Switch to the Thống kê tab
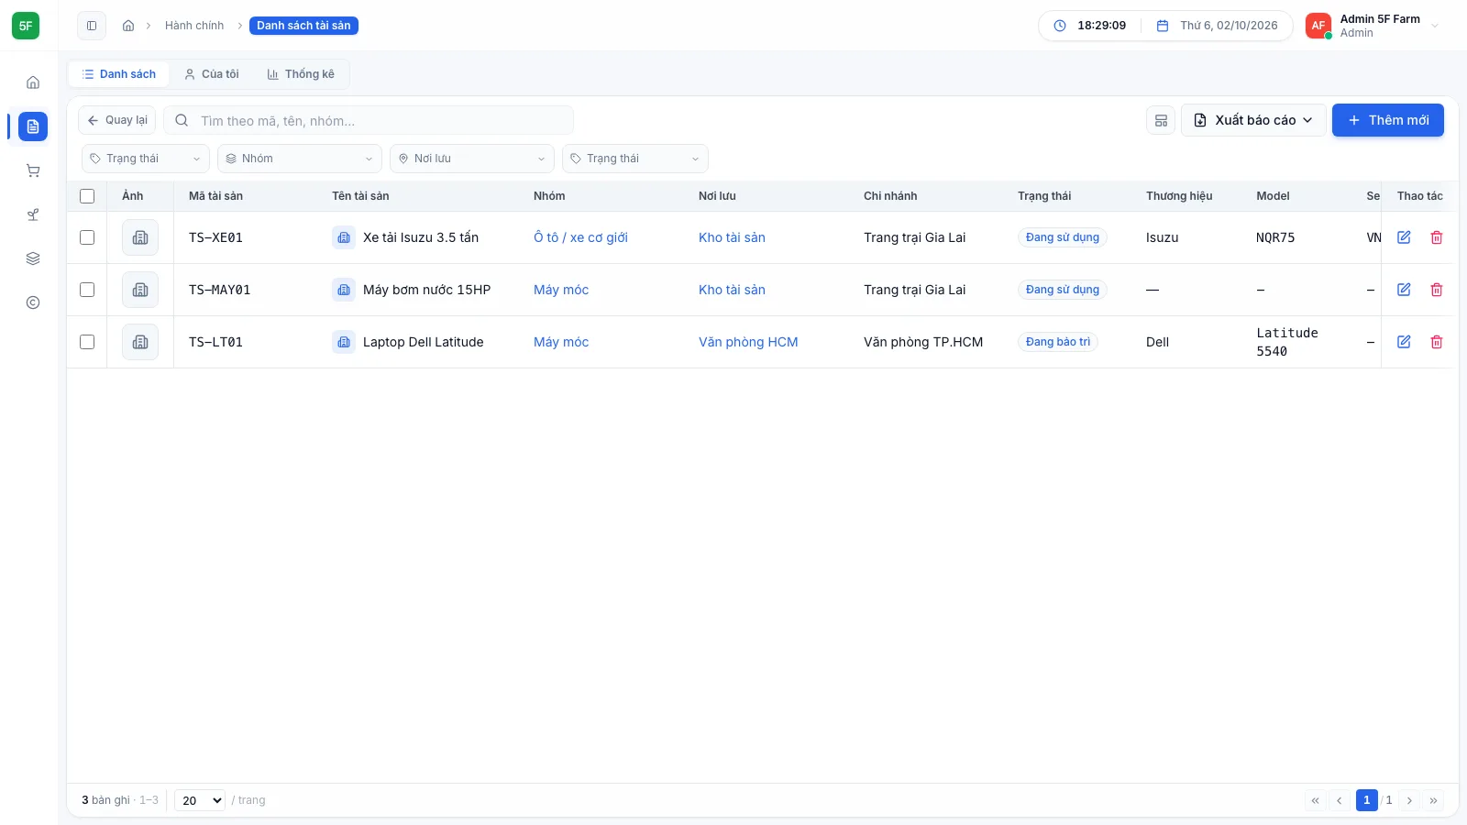 click(301, 74)
